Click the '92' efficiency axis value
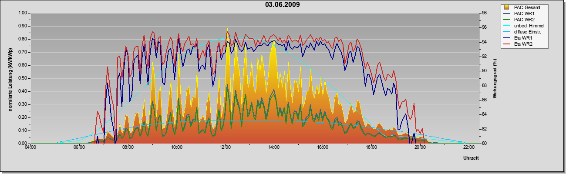This screenshot has width=566, height=174. pyautogui.click(x=484, y=57)
